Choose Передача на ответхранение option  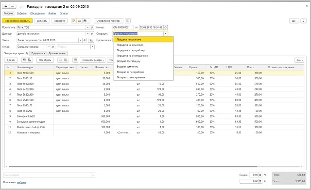tap(144, 56)
